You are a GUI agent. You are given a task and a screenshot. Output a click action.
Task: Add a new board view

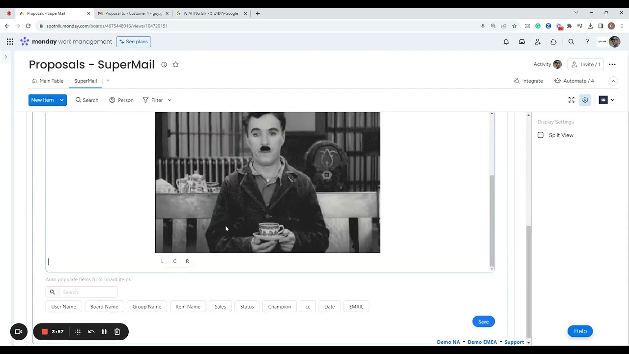coord(108,81)
